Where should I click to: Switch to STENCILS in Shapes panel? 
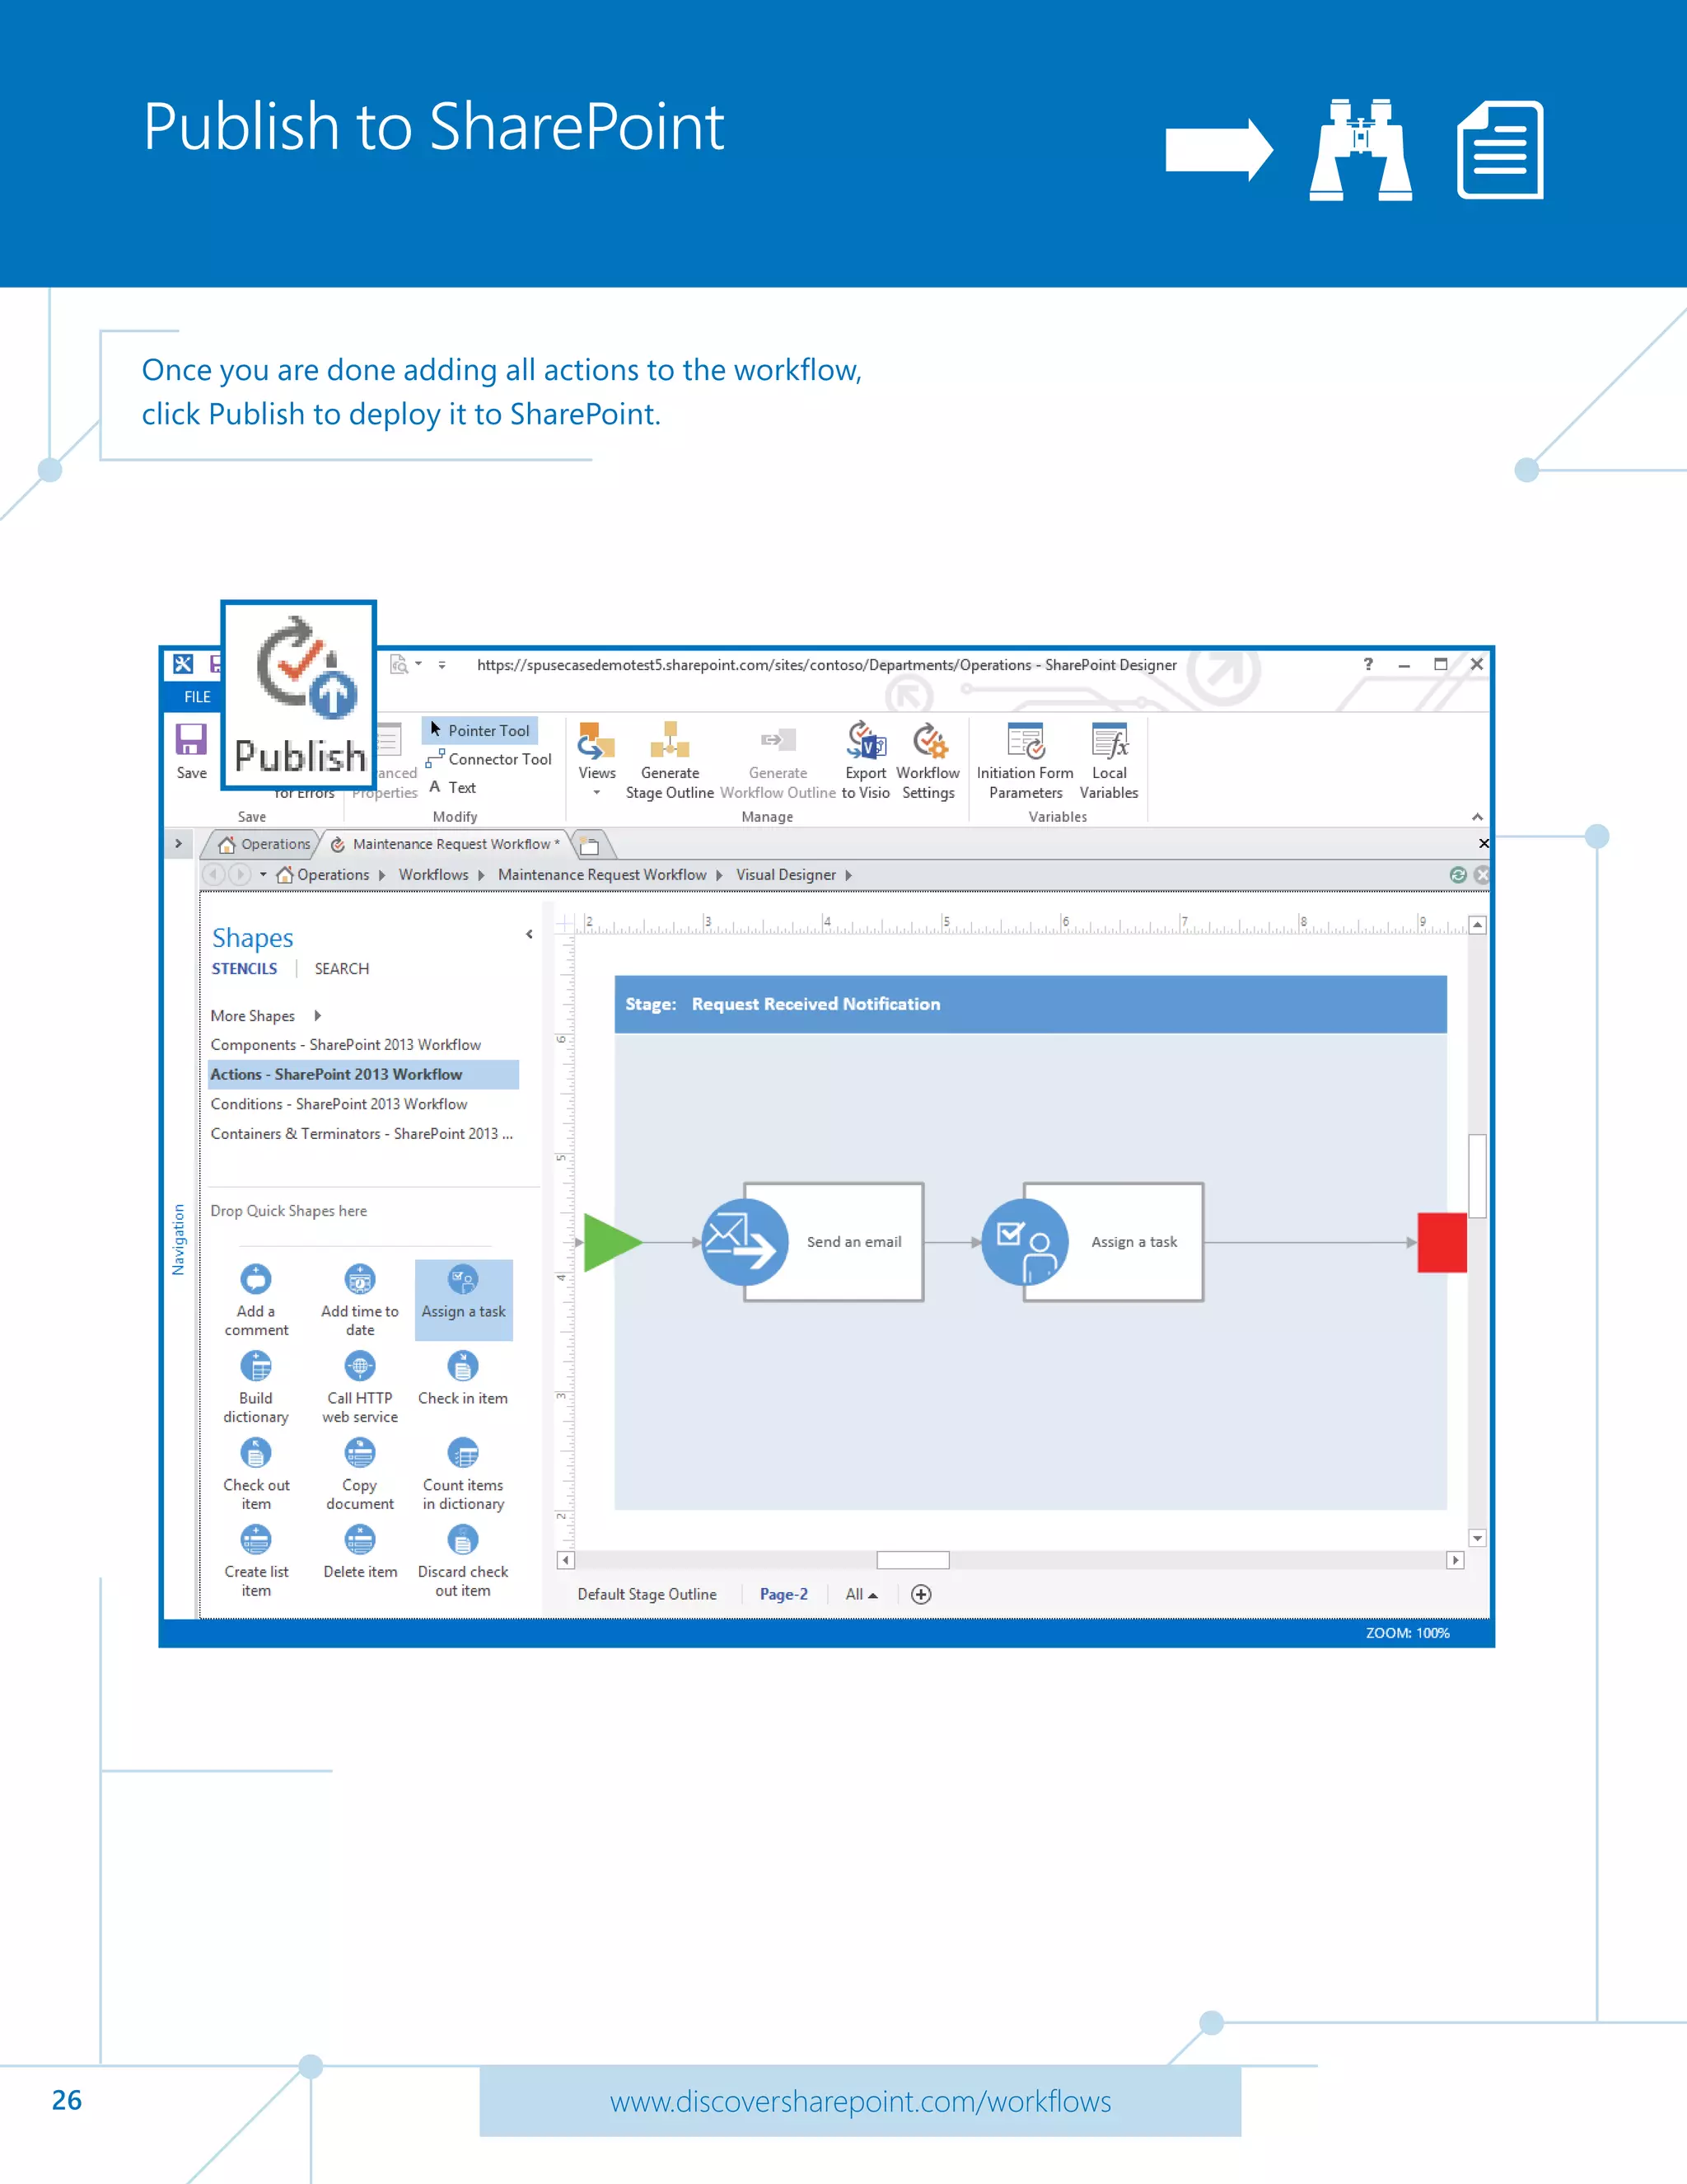pyautogui.click(x=244, y=969)
